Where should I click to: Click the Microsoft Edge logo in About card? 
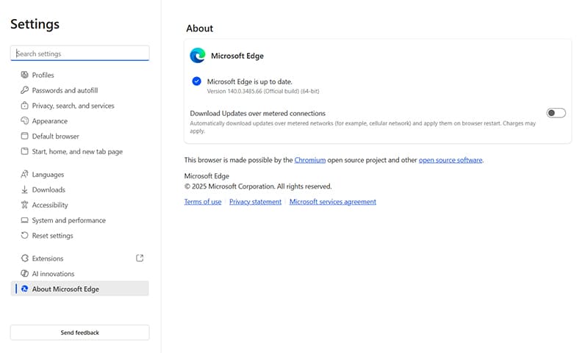198,56
